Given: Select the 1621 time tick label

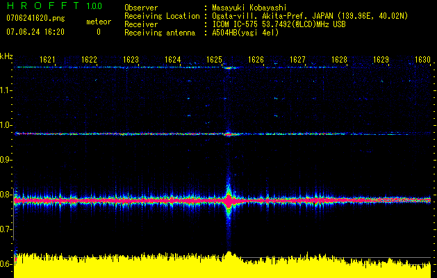Looking at the screenshot, I should tap(48, 60).
